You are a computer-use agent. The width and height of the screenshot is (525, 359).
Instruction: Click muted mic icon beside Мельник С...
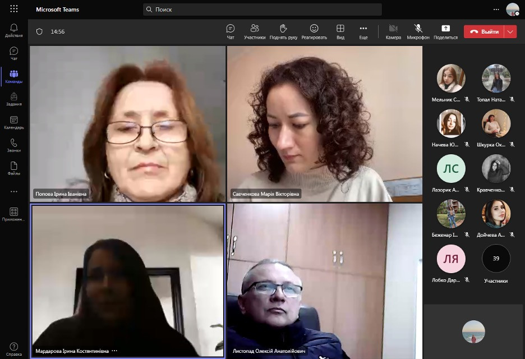click(467, 99)
